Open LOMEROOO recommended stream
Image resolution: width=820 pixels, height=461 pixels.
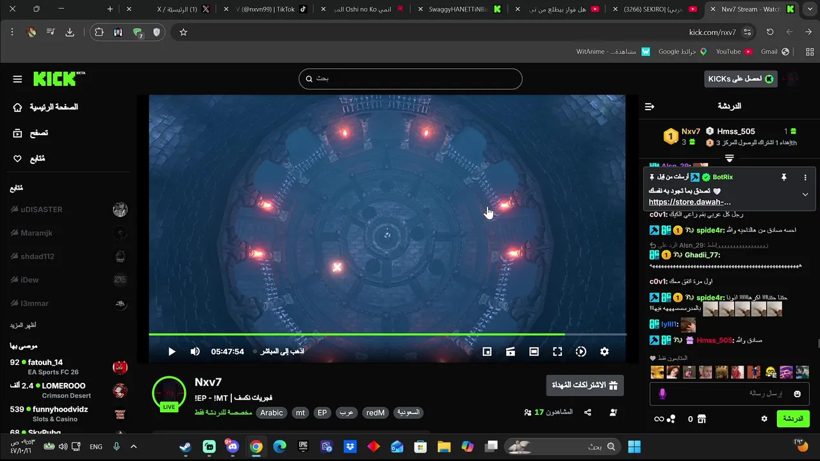click(69, 391)
